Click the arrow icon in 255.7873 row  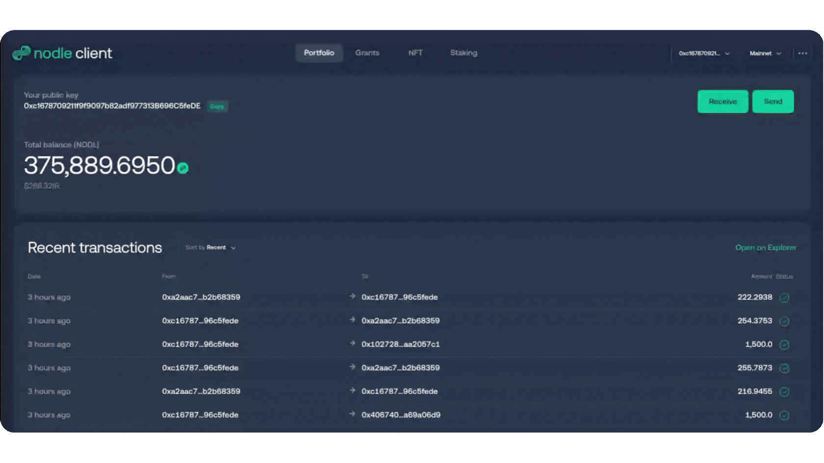(x=352, y=366)
